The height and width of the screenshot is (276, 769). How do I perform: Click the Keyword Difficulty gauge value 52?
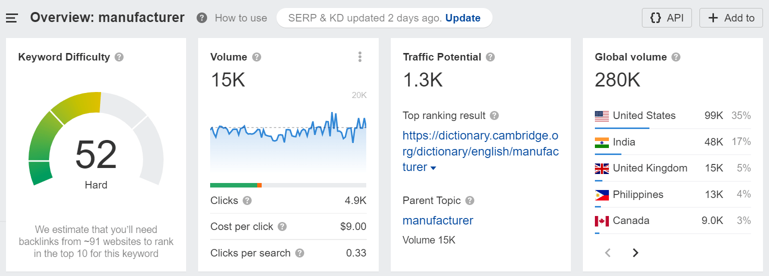[x=96, y=155]
